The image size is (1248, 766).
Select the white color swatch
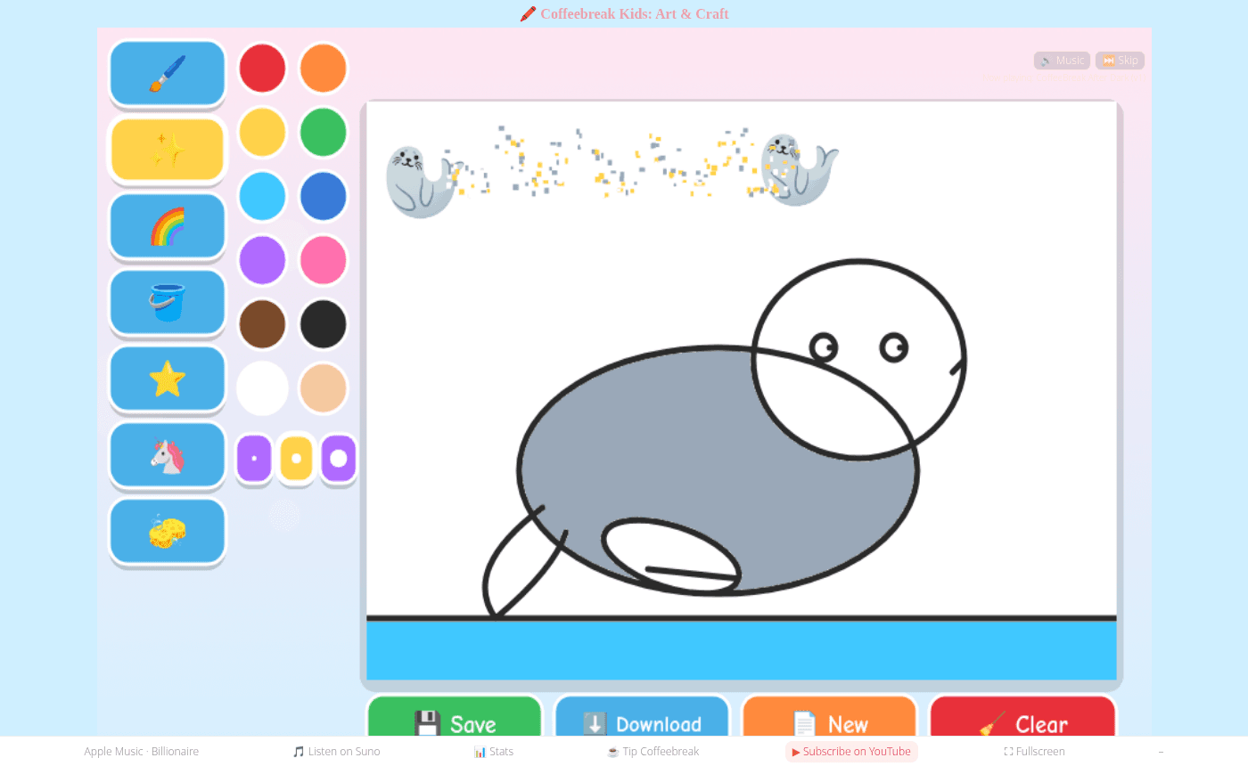point(262,388)
